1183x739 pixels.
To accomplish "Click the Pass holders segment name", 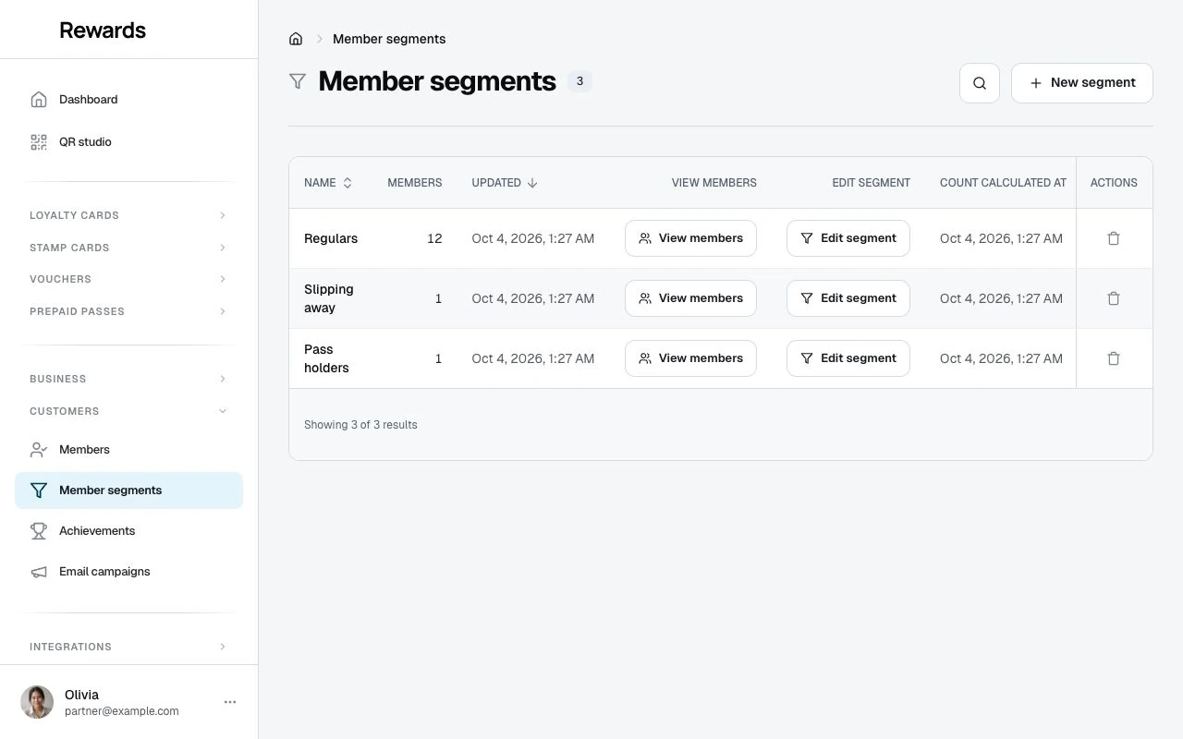I will [x=326, y=358].
